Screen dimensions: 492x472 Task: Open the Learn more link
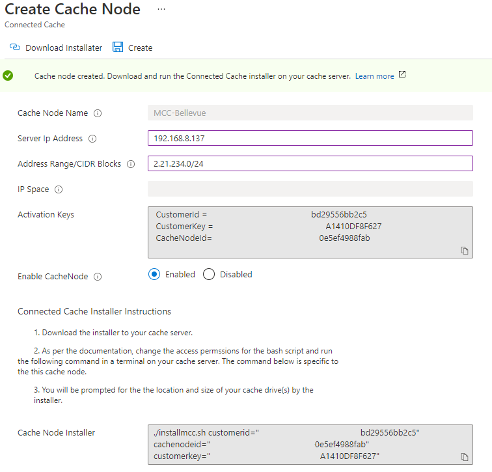pos(374,76)
